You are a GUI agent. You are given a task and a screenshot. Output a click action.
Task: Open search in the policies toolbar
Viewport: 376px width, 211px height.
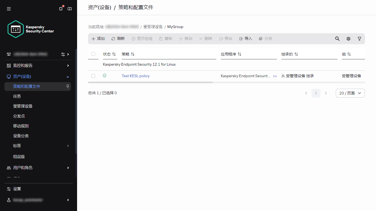pos(337,39)
